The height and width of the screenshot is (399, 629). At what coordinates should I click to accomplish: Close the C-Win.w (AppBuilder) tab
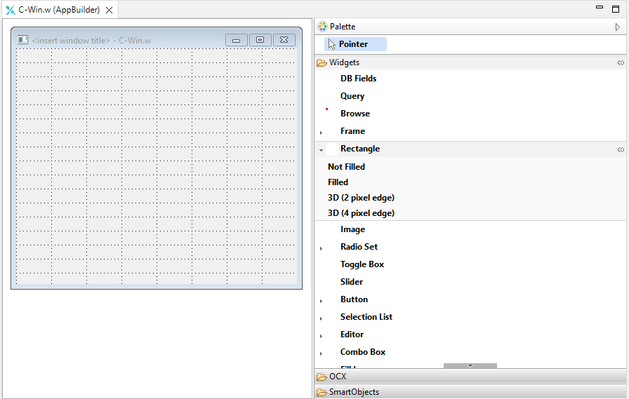[x=109, y=11]
